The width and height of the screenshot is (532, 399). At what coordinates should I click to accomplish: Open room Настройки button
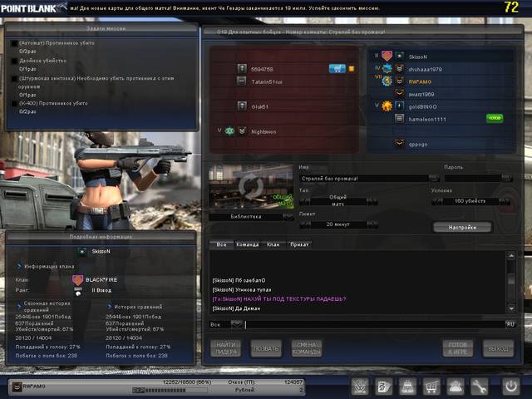pos(462,227)
